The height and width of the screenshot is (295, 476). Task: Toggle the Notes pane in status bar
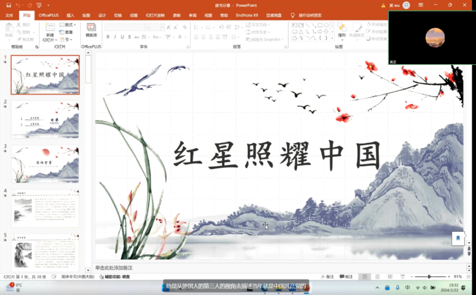click(x=326, y=276)
